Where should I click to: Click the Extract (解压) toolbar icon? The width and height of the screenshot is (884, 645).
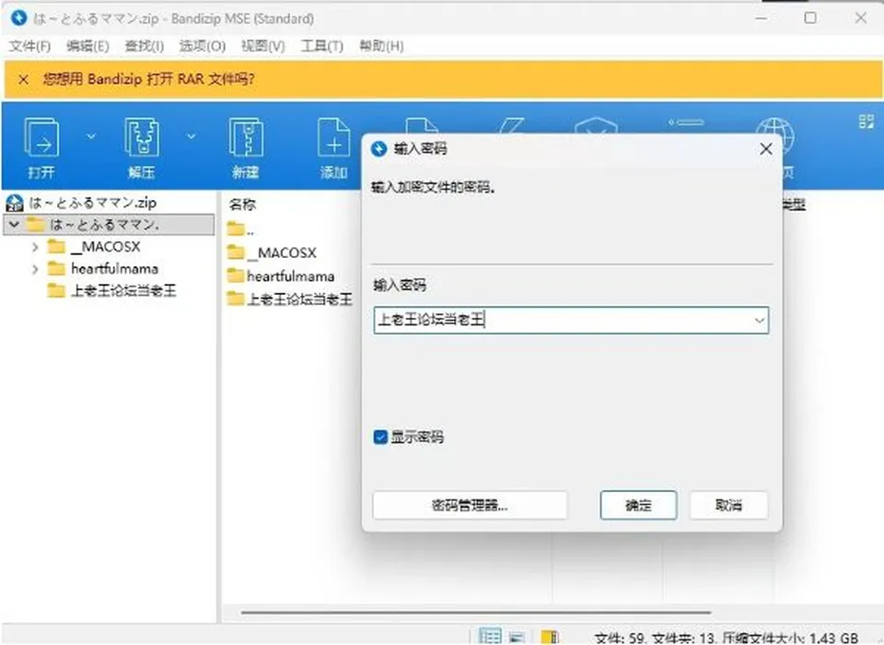(141, 137)
